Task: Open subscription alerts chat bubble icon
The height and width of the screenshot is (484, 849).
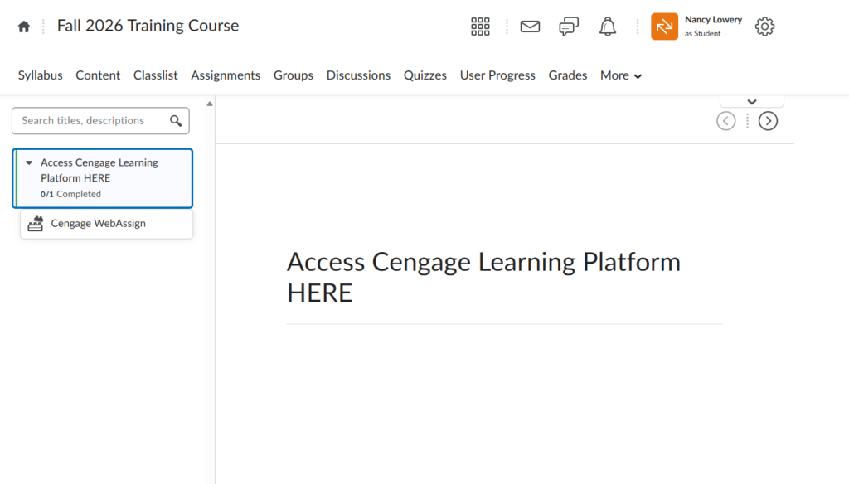Action: click(569, 27)
